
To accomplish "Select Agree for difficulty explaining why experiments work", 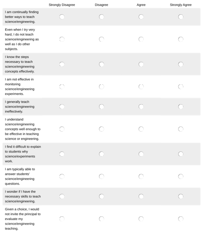I will coord(141,154).
